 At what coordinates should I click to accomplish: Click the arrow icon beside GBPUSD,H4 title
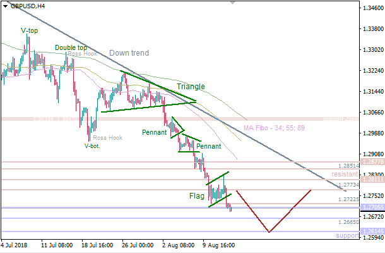[6, 6]
